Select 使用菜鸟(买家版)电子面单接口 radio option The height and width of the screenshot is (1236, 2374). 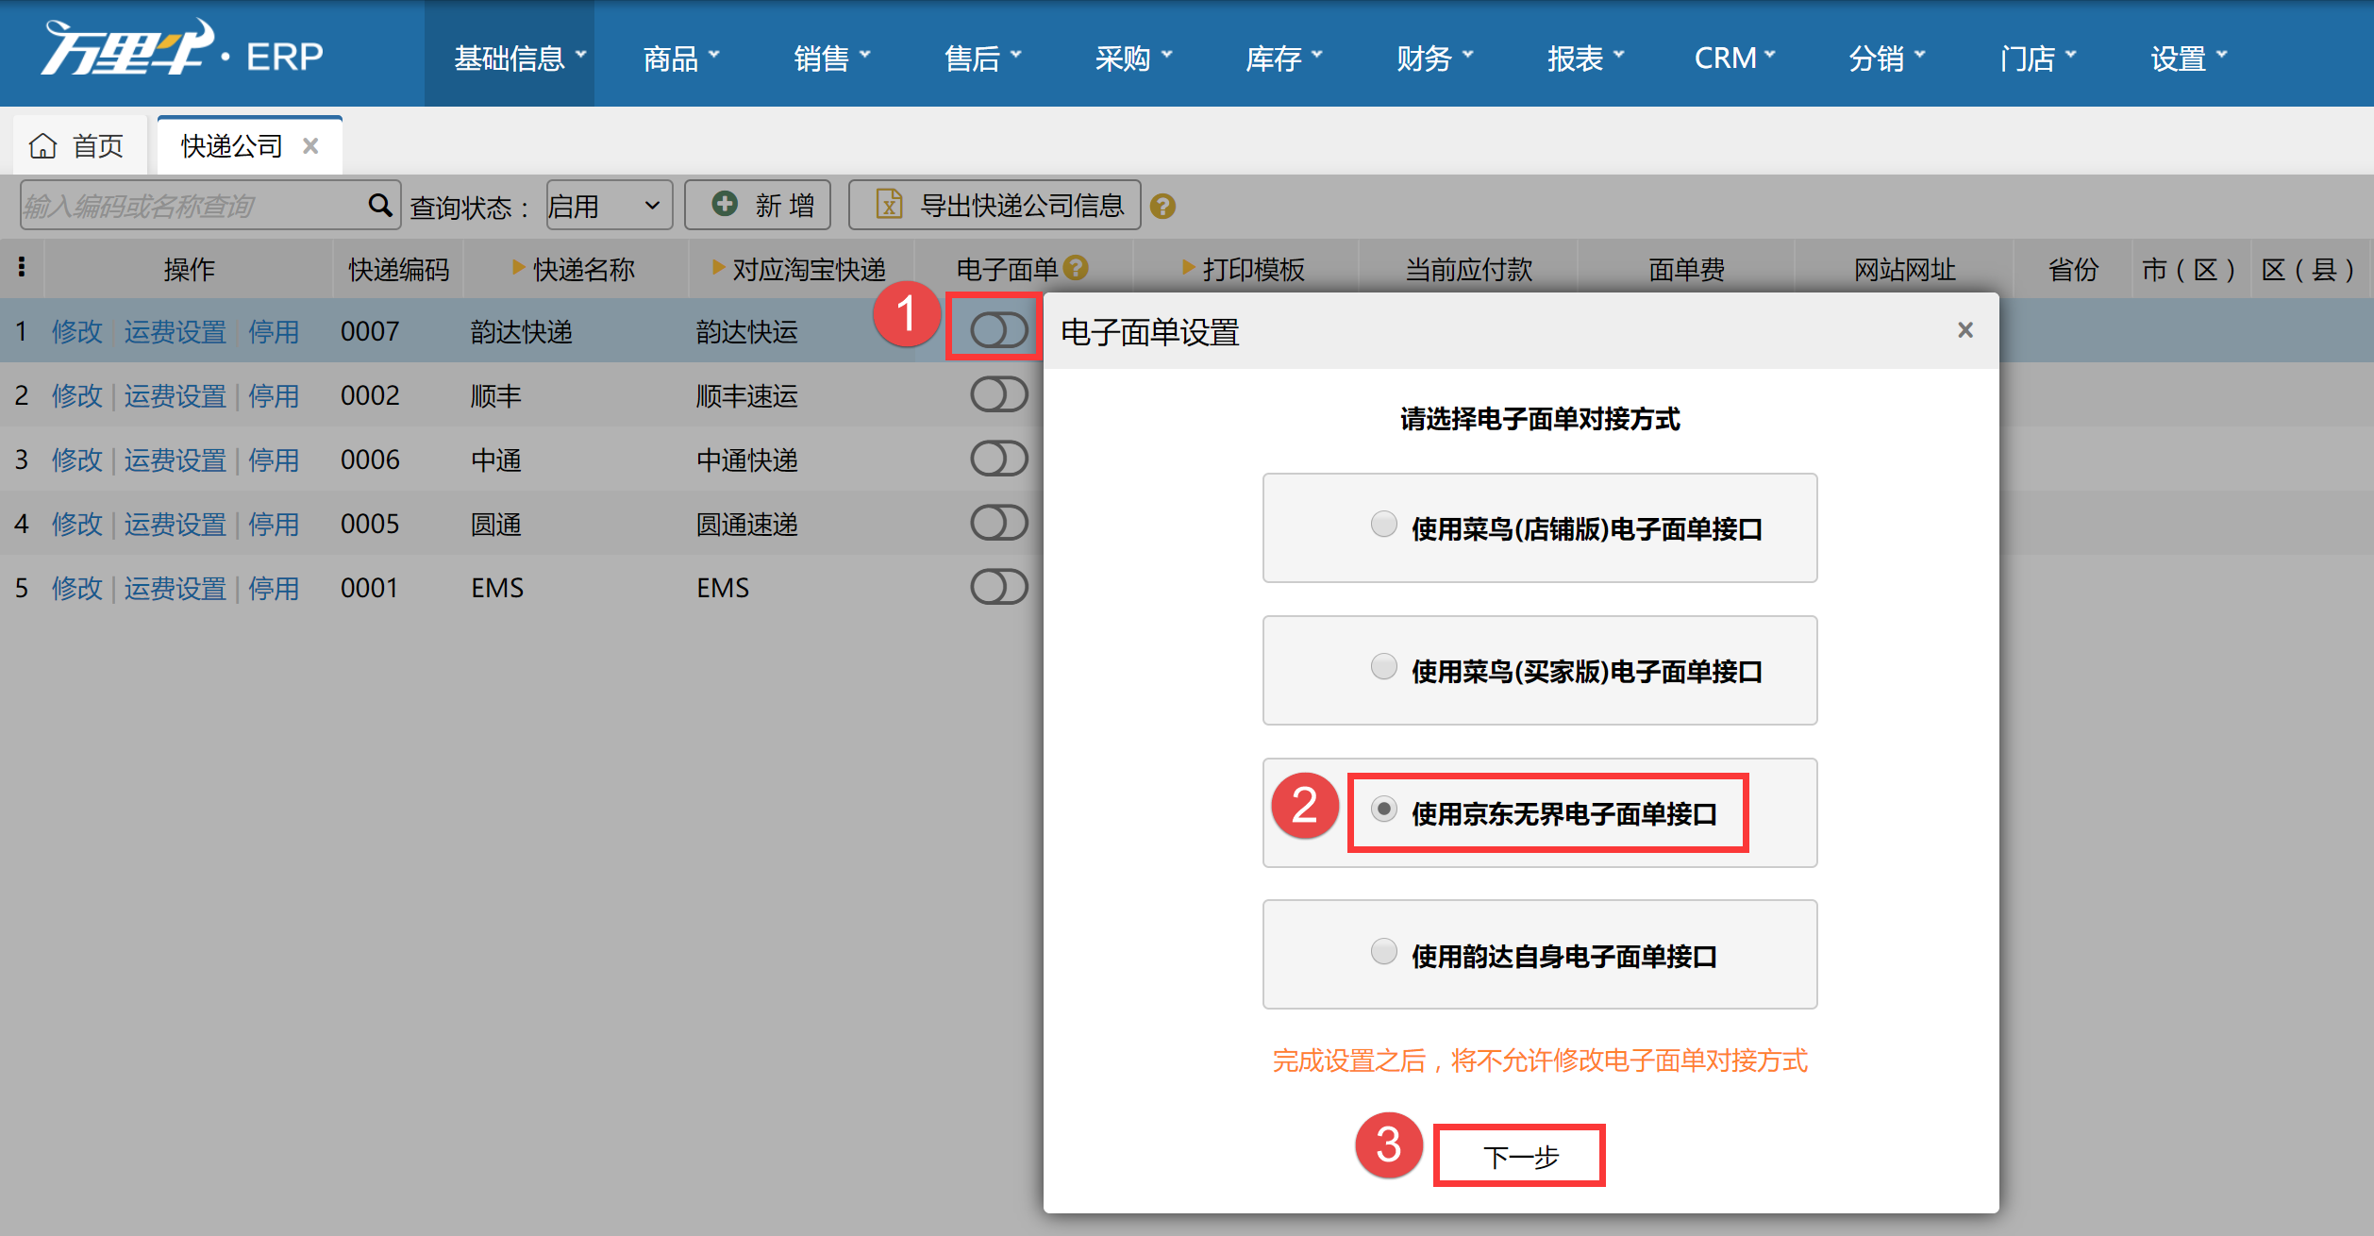pos(1383,666)
